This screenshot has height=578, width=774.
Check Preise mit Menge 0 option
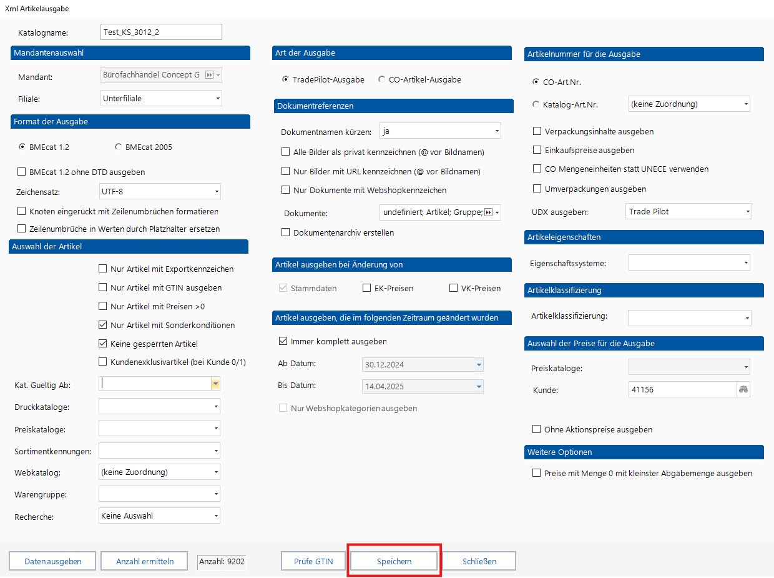(536, 473)
